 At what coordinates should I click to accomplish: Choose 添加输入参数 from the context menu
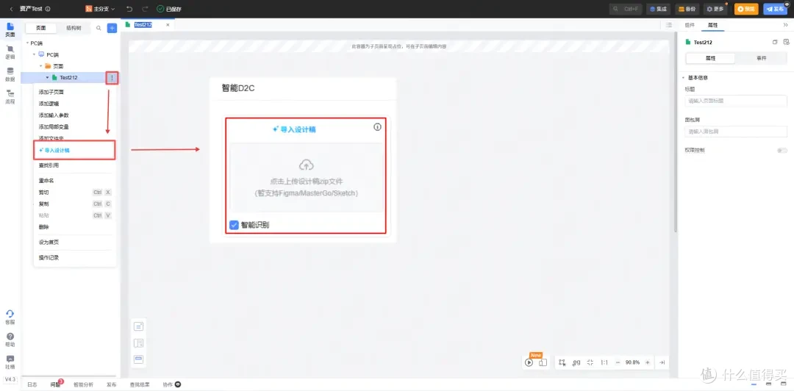click(54, 115)
